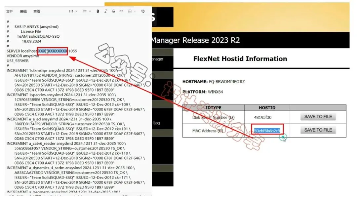The height and width of the screenshot is (198, 357).
Task: Click the 'INCREMENT a_catv6_reader ansyslmd' line
Action: click(66, 143)
